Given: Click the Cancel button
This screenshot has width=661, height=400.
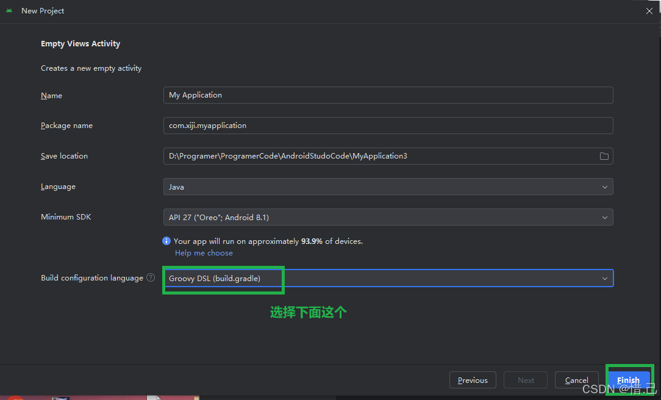Looking at the screenshot, I should [576, 380].
